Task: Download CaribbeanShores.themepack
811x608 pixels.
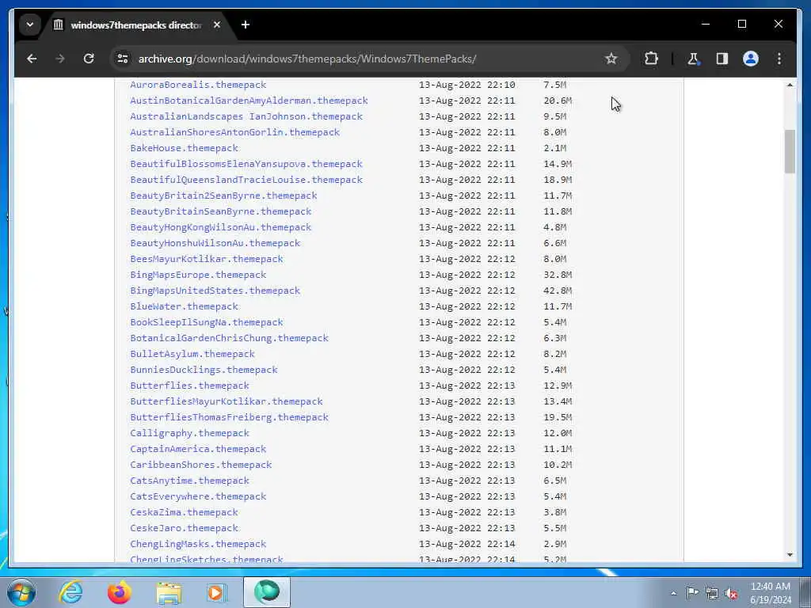Action: [x=200, y=464]
